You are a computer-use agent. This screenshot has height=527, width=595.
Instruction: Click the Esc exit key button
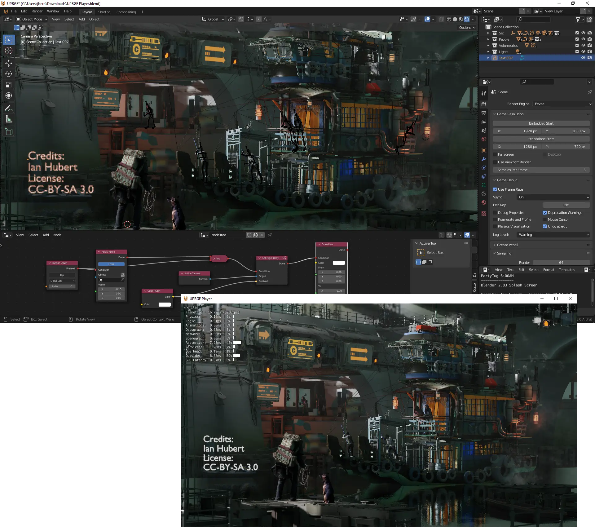(x=566, y=205)
